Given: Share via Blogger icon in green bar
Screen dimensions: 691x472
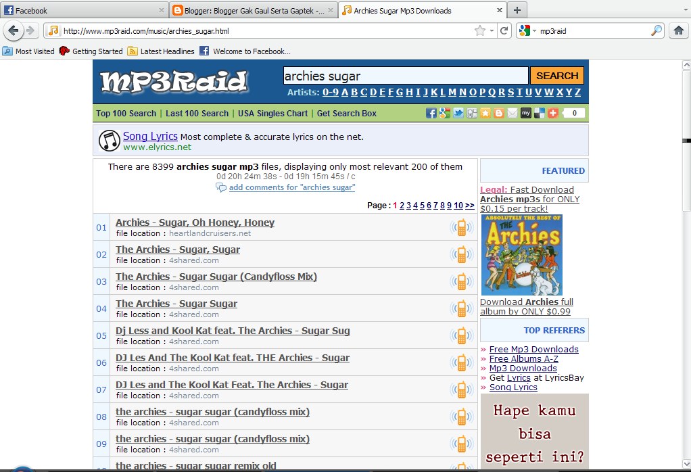Looking at the screenshot, I should coord(499,113).
